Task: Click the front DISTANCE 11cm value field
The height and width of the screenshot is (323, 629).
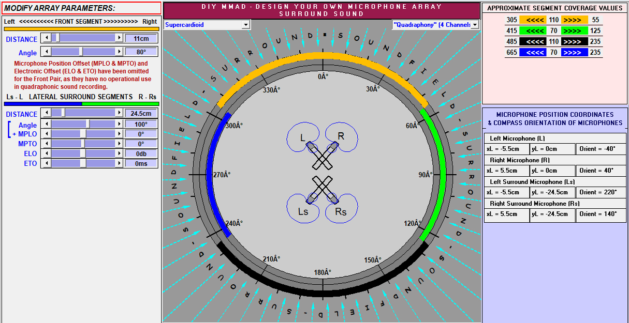Action: coord(141,38)
